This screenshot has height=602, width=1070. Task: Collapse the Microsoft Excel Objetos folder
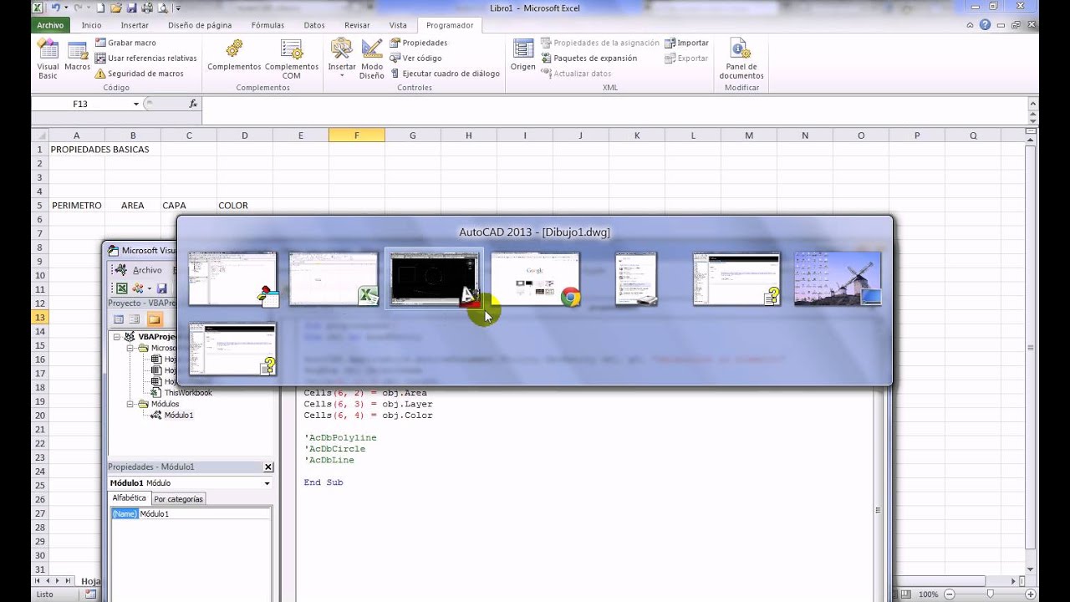131,348
